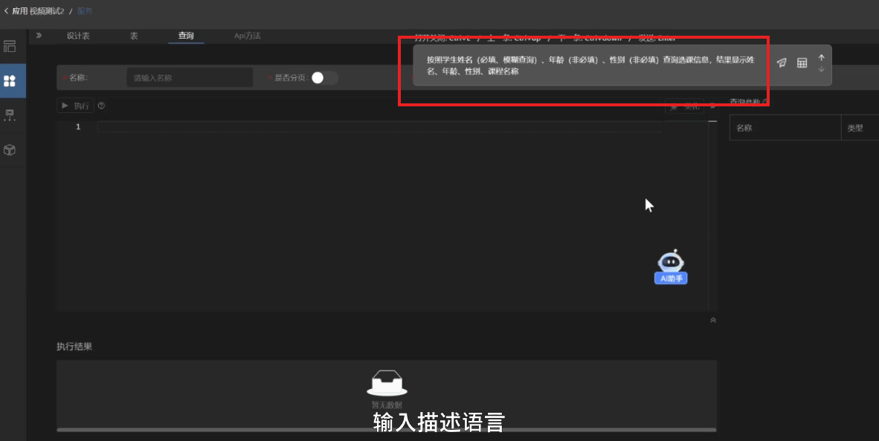Switch to the 设计表 tab

tap(78, 36)
